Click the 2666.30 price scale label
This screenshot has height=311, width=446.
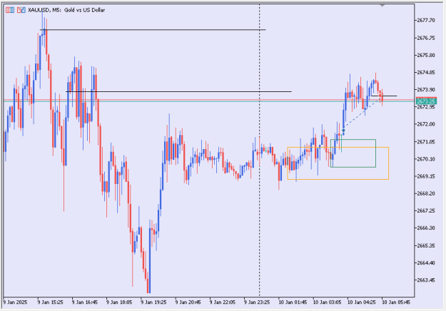(426, 228)
